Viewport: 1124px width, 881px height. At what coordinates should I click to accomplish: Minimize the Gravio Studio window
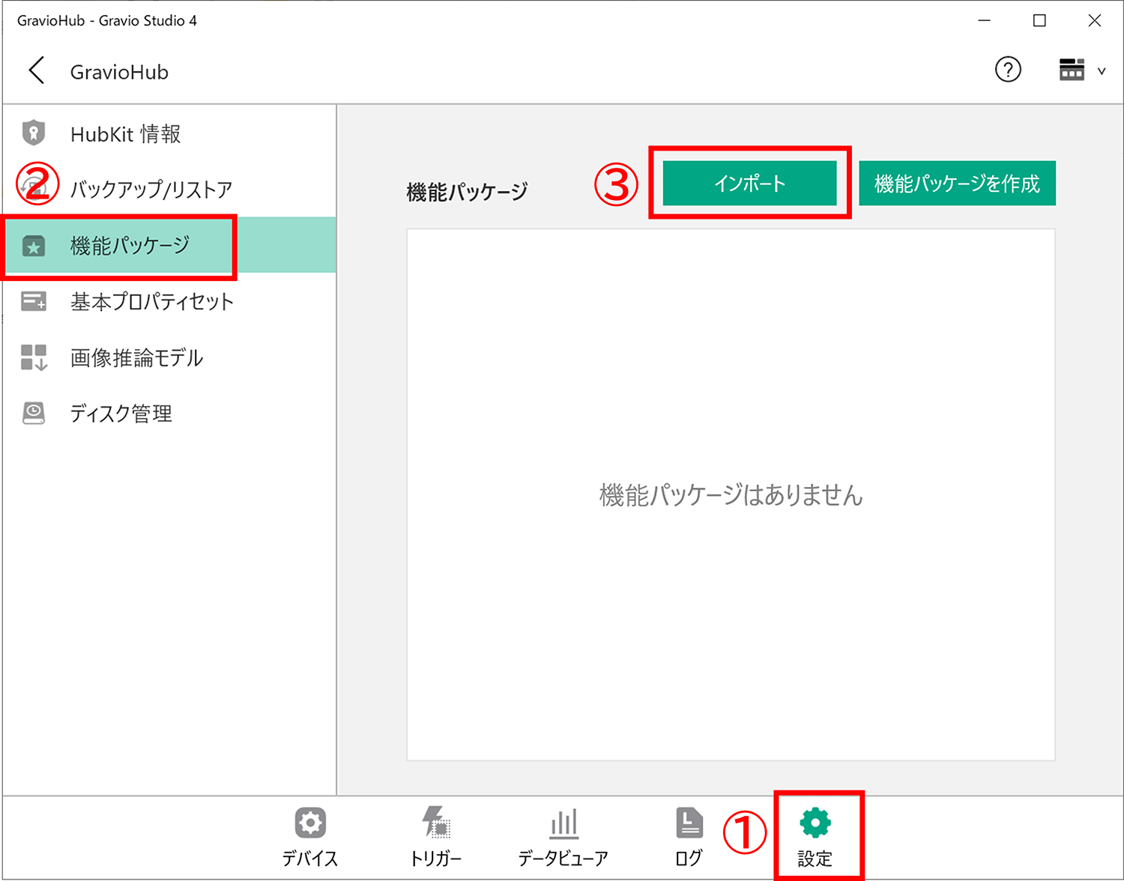click(985, 20)
